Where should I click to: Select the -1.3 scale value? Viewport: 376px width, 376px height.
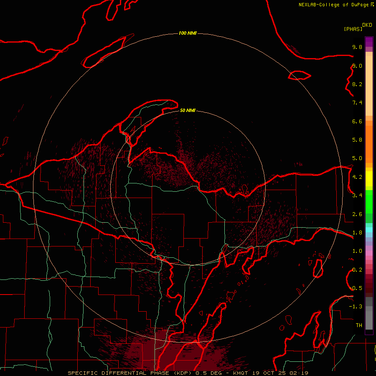click(356, 307)
